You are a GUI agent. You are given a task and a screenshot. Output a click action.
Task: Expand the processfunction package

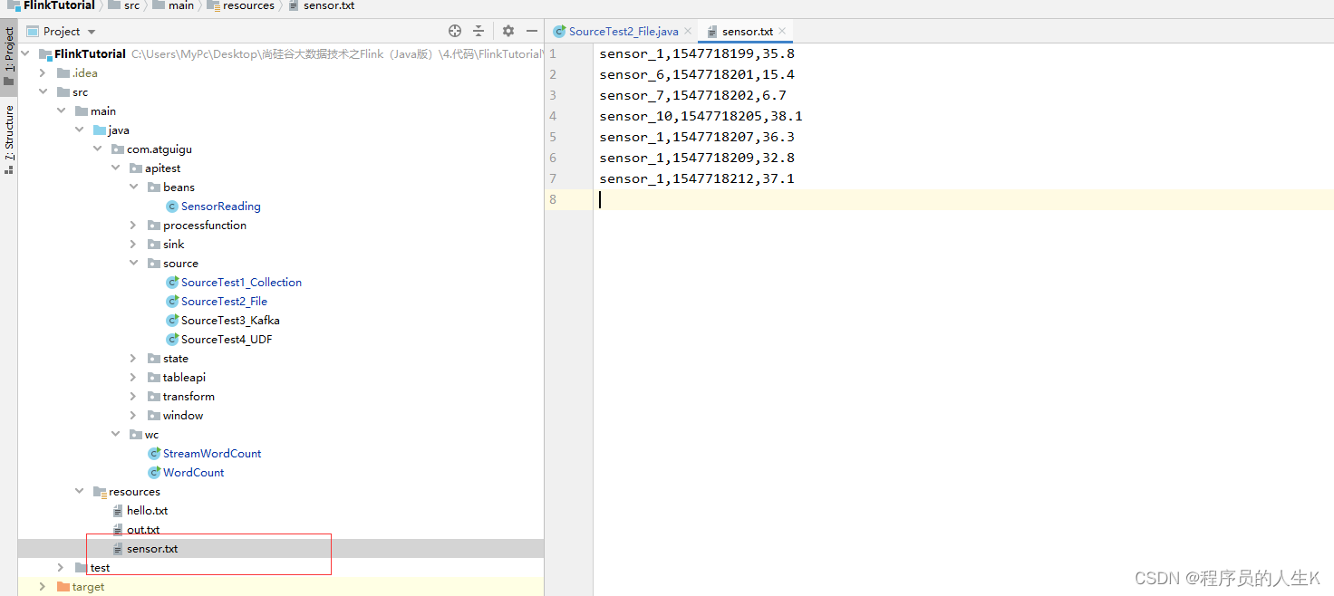pos(133,226)
